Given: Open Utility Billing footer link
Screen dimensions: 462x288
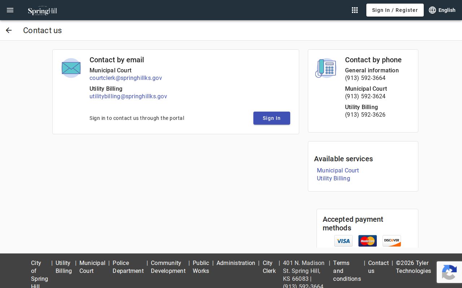Looking at the screenshot, I should click(64, 267).
